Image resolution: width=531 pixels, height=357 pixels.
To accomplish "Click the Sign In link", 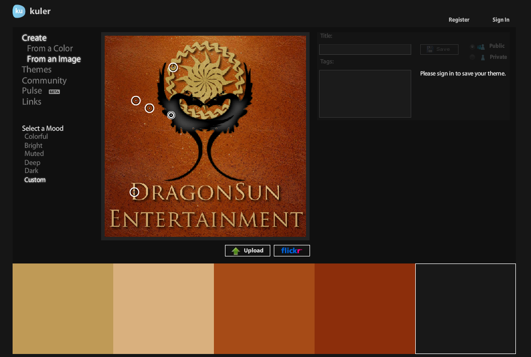I will (x=500, y=20).
